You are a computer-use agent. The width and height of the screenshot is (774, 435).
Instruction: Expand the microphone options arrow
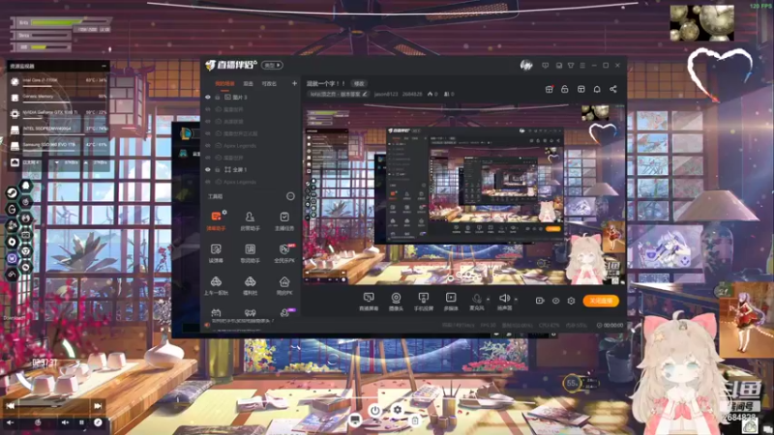489,299
